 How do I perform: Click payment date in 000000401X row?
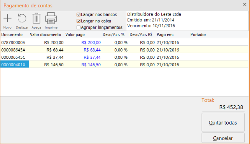coord(168,65)
